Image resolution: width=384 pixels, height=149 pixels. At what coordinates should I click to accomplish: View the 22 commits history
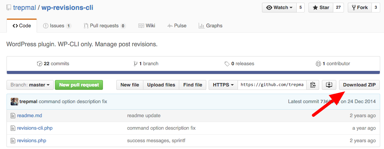[x=53, y=64]
